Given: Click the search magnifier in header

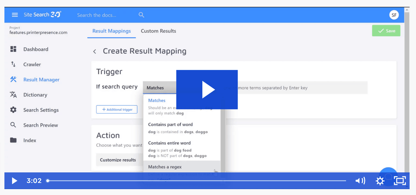Looking at the screenshot, I should click(141, 15).
